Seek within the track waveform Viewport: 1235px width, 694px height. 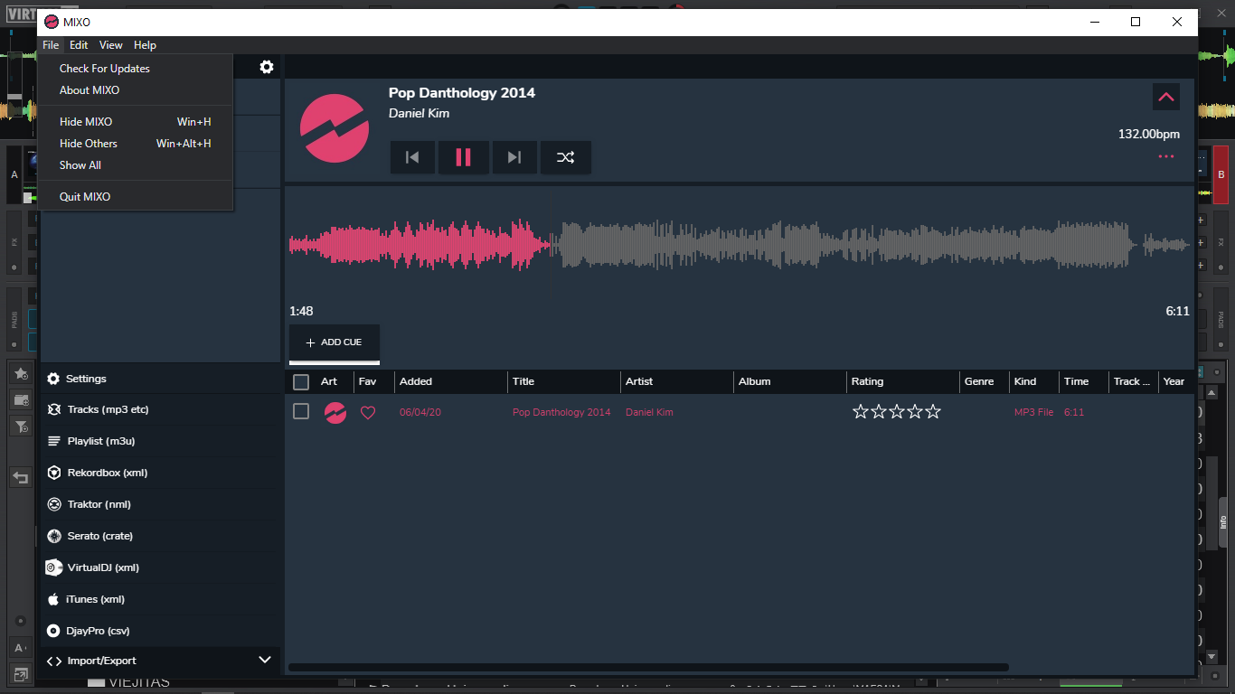point(740,244)
